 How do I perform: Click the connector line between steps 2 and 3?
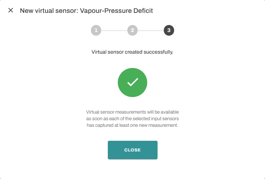click(x=151, y=31)
